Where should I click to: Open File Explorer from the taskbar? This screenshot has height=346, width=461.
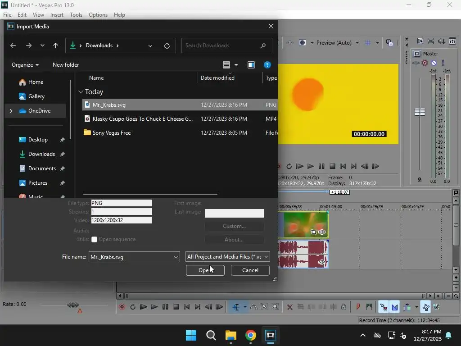click(x=231, y=335)
